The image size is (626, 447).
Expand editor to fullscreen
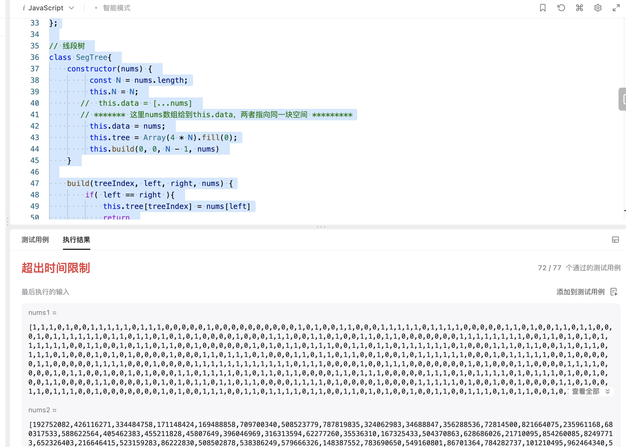(616, 8)
